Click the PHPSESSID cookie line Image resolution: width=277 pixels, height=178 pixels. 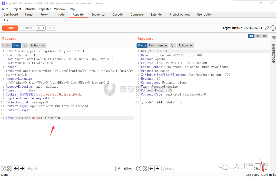[x=44, y=94]
